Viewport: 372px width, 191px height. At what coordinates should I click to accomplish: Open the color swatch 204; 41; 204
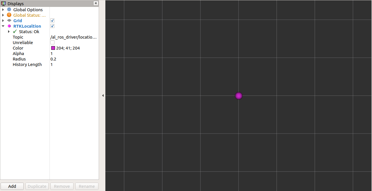tap(53, 48)
